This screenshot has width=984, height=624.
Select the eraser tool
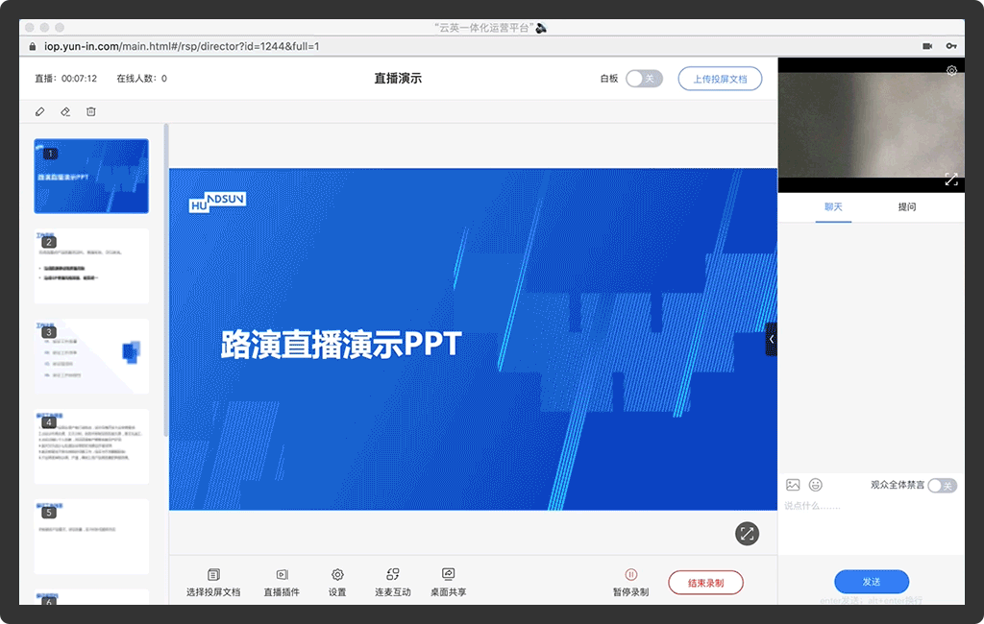click(65, 111)
